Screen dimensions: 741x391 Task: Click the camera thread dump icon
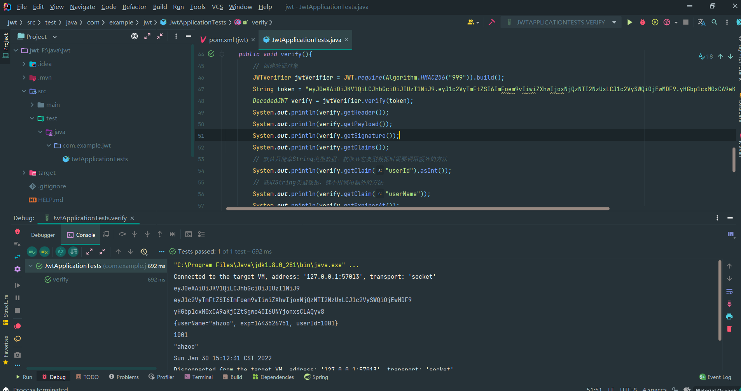click(17, 355)
